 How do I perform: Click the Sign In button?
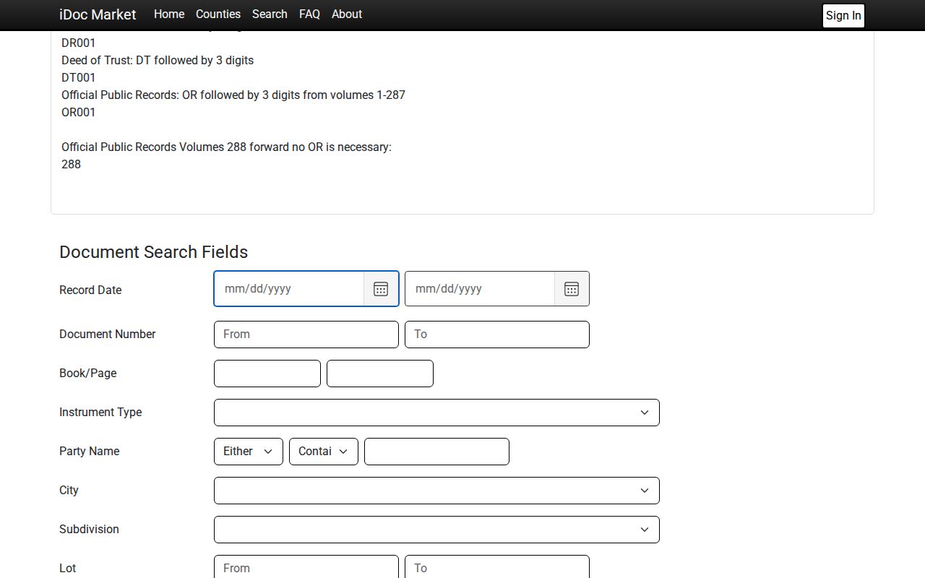(843, 16)
